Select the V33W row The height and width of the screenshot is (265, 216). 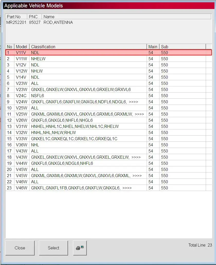[x=109, y=139]
